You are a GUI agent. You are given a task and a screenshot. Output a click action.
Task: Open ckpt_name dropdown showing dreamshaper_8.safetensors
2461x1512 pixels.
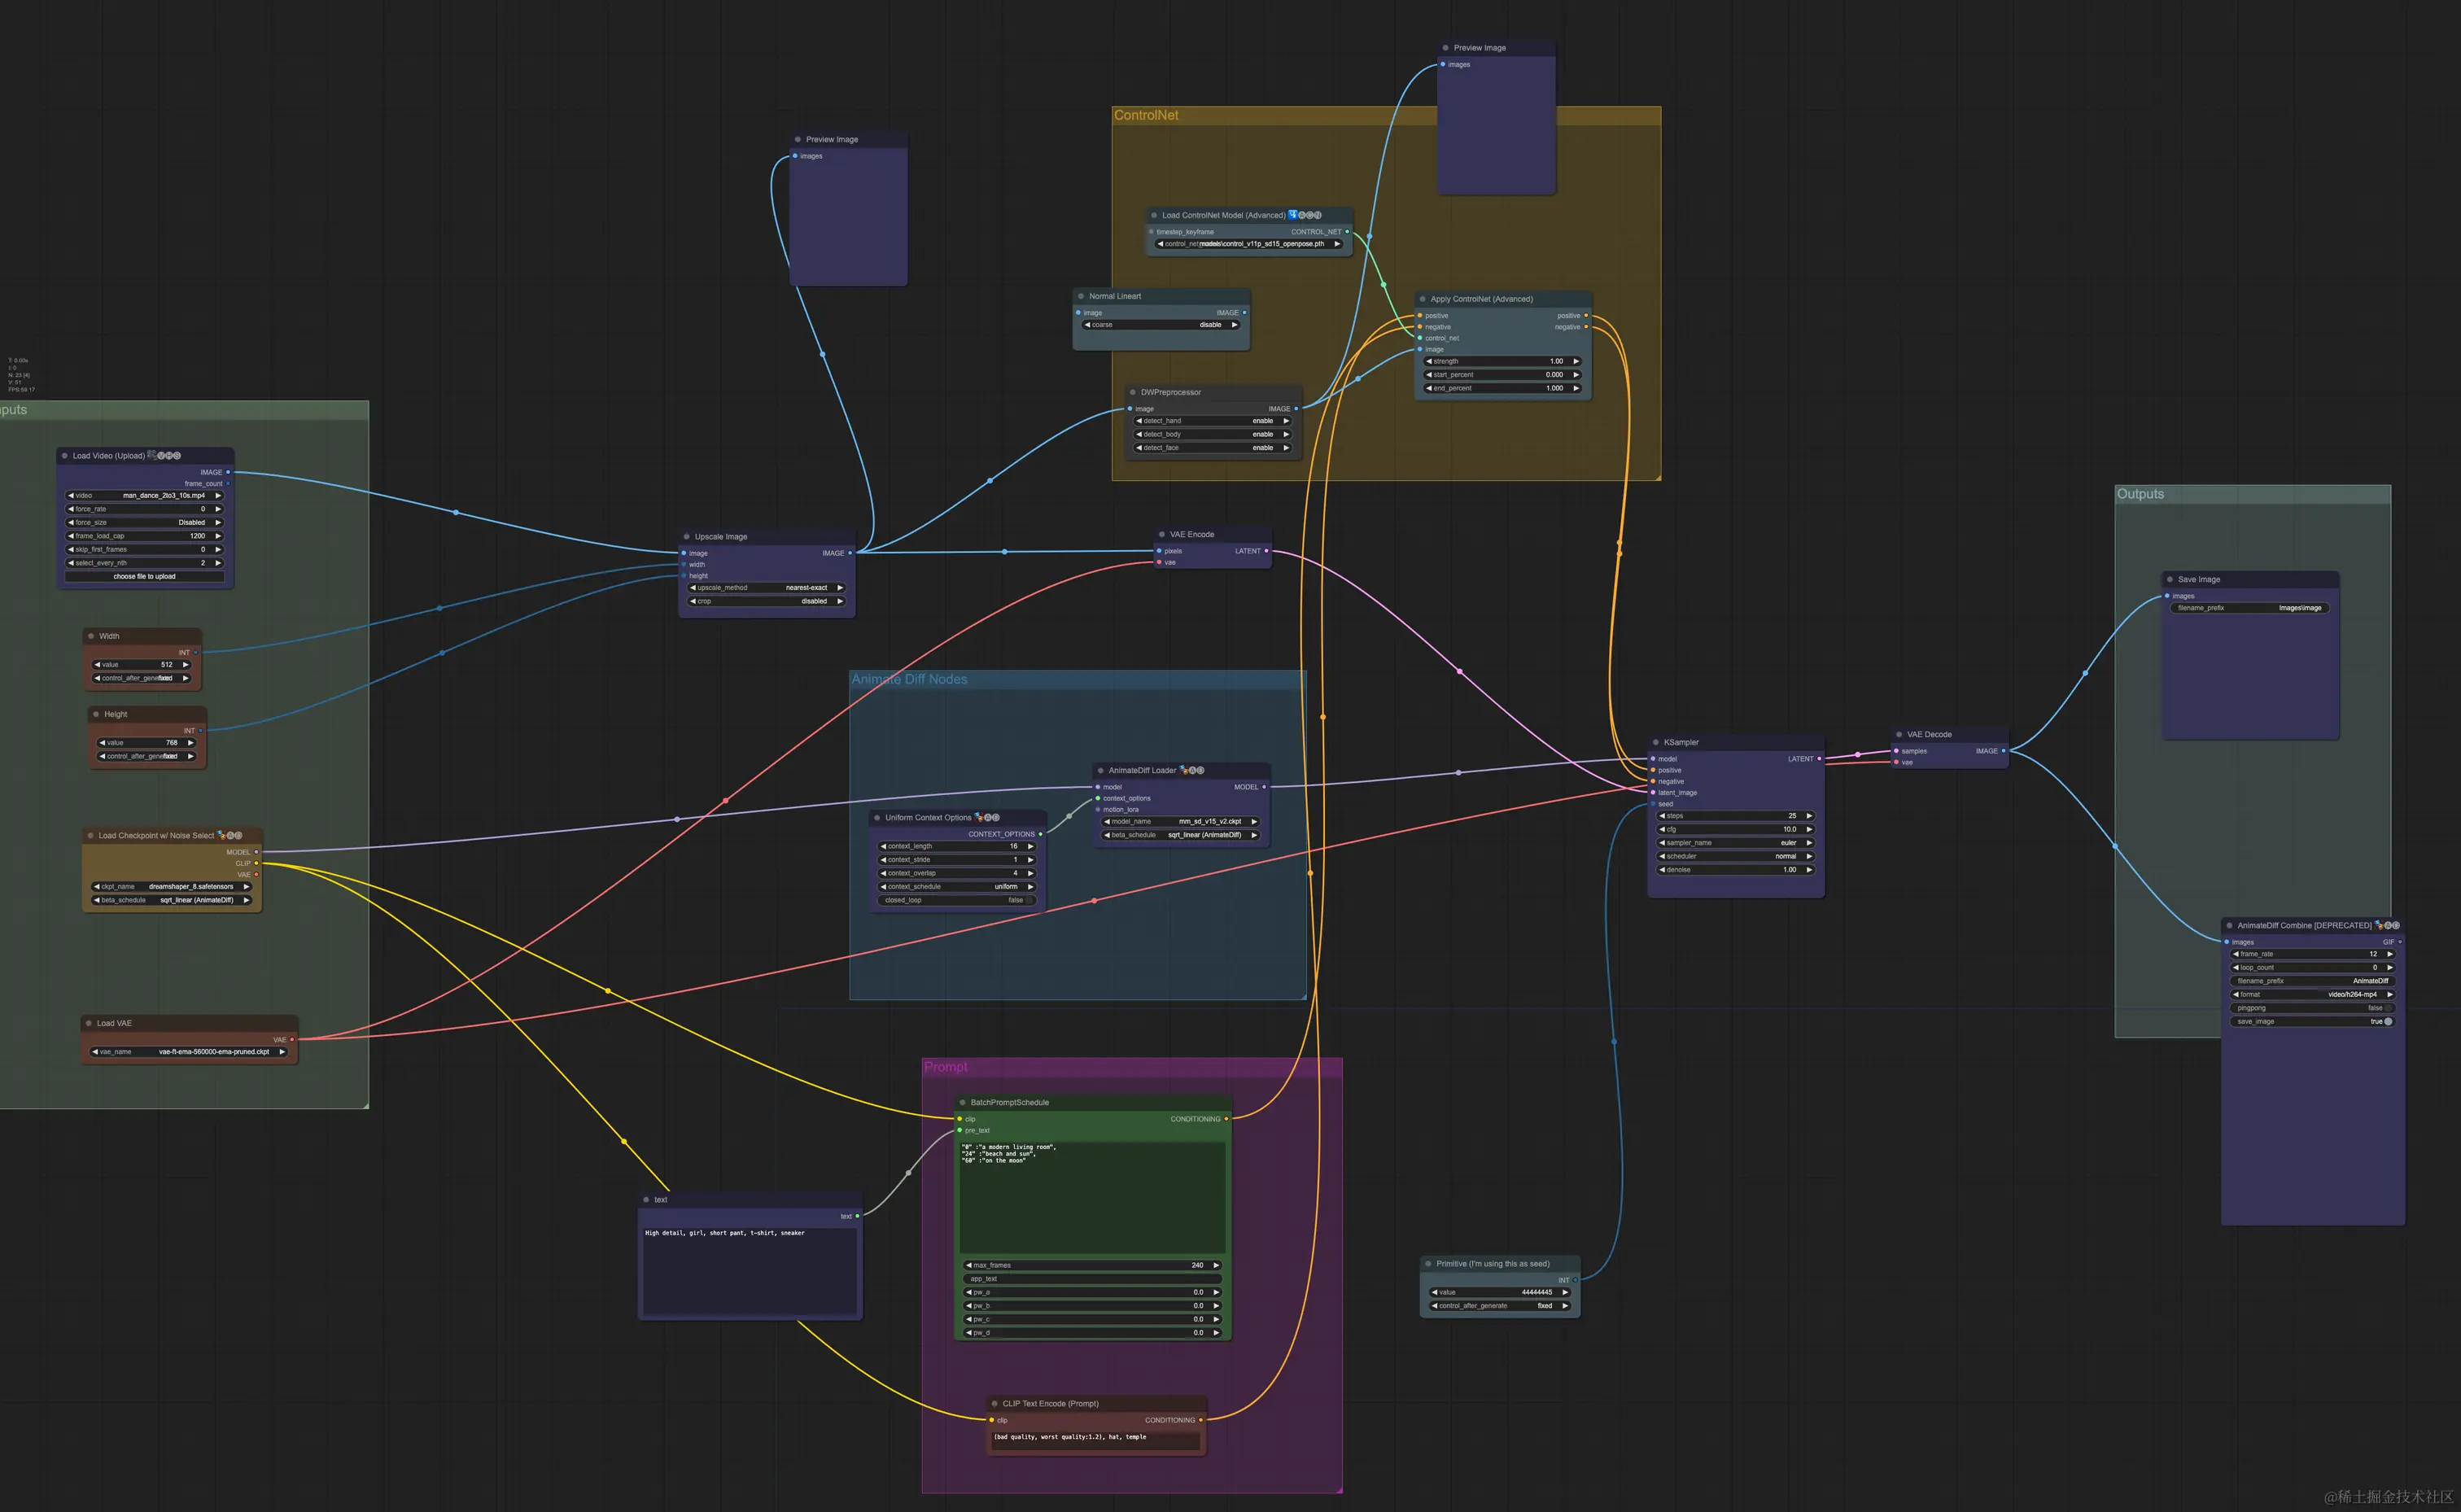click(172, 886)
